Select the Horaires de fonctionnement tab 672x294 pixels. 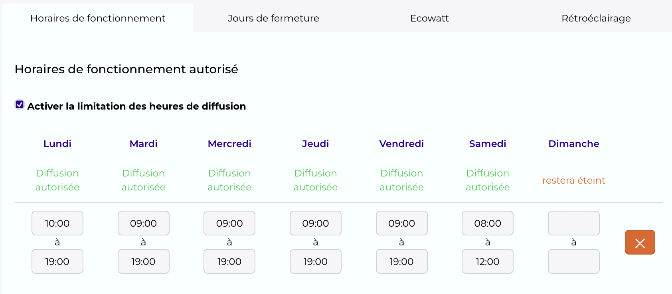(98, 18)
